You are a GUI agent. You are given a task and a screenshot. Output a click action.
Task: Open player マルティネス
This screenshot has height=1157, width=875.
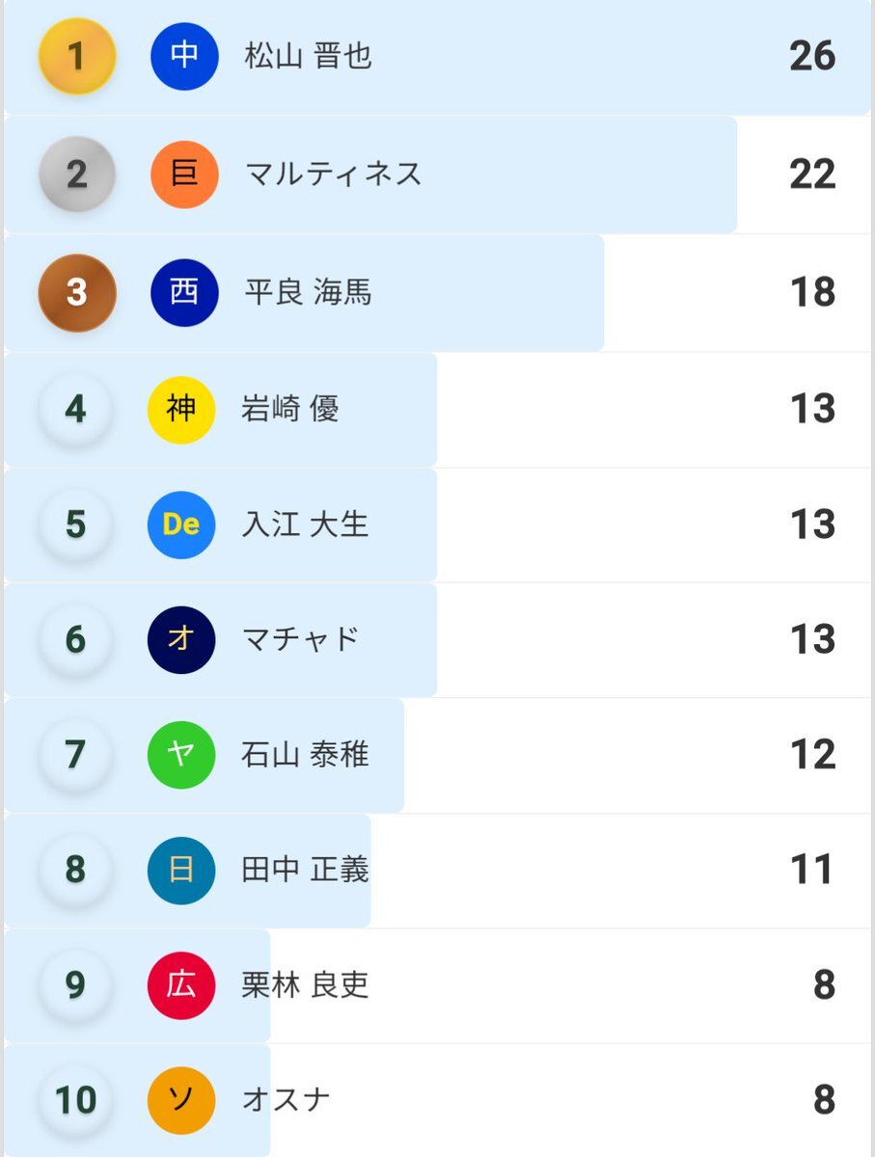click(334, 175)
